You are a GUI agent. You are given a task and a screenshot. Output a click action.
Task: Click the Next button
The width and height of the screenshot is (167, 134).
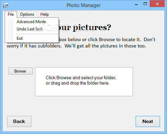[x=148, y=121]
